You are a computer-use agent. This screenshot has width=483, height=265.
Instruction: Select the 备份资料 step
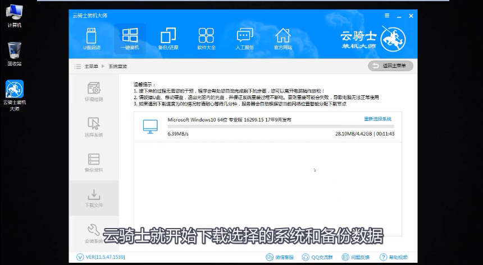pyautogui.click(x=94, y=162)
